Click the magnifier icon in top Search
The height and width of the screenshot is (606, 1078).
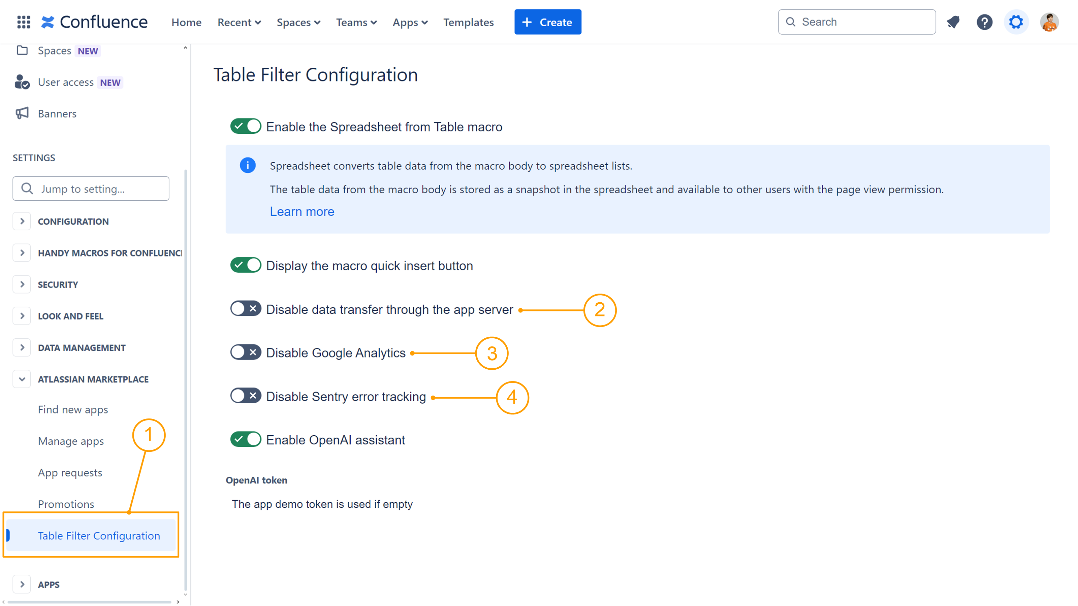click(x=791, y=22)
